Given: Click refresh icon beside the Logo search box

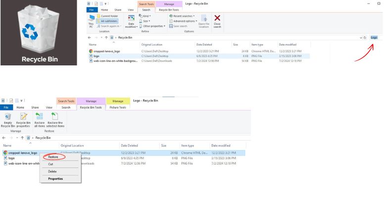Looking at the screenshot, I should 365,38.
